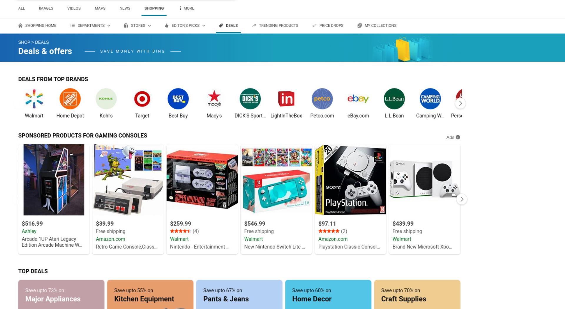
Task: Open the More search options menu
Action: pyautogui.click(x=187, y=8)
